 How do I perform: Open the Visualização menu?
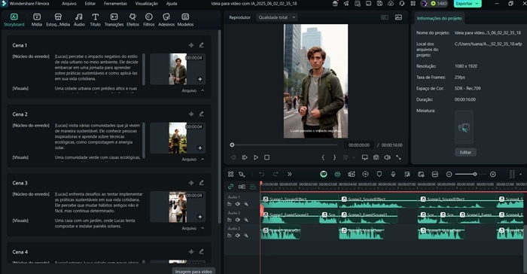click(x=147, y=4)
